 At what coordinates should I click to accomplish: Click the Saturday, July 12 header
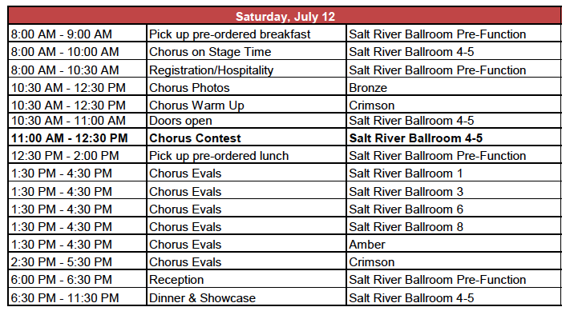285,16
